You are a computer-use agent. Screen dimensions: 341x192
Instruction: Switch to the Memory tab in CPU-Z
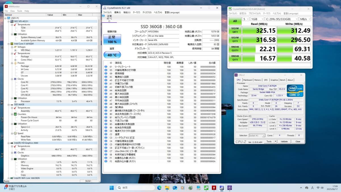coord(258,80)
